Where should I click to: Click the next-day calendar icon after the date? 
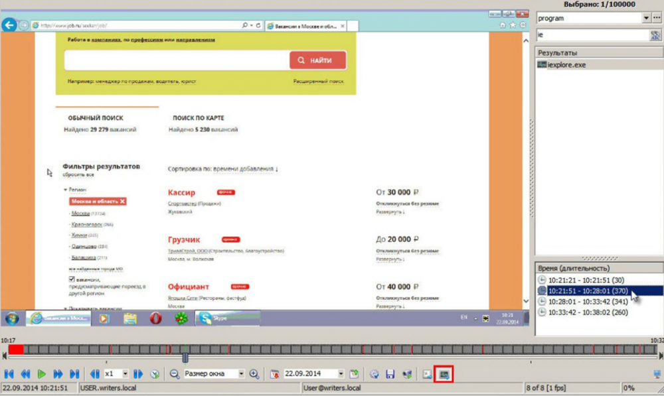coord(354,374)
